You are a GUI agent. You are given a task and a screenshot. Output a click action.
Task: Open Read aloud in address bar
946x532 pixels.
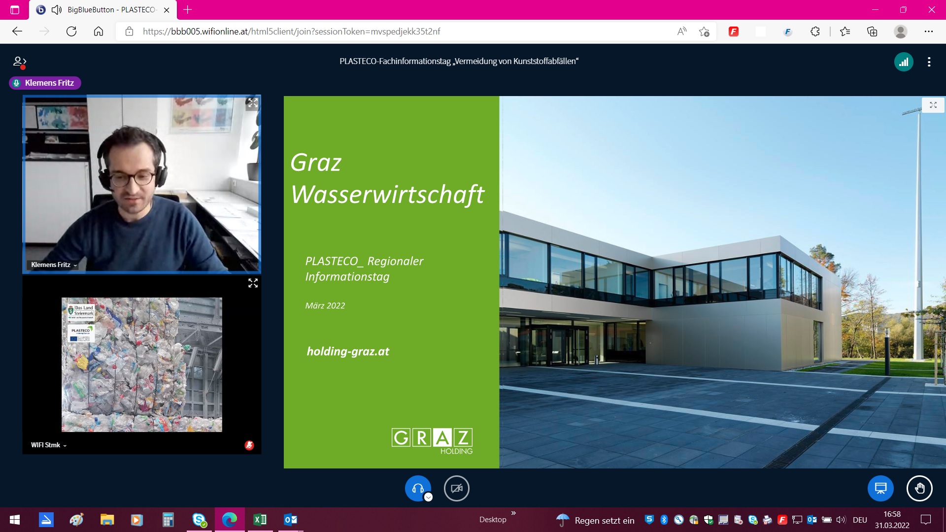pos(682,32)
